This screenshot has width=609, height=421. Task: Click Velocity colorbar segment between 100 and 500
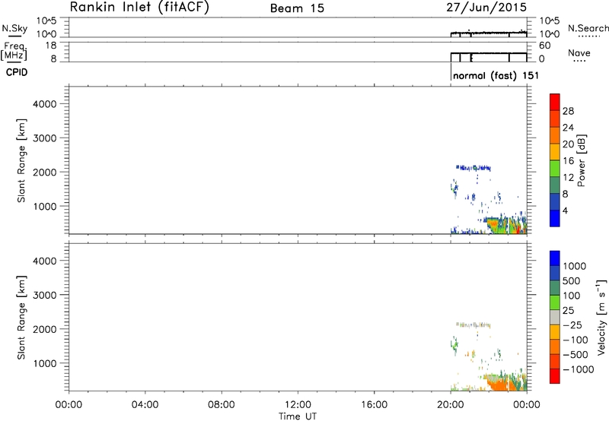pyautogui.click(x=555, y=288)
